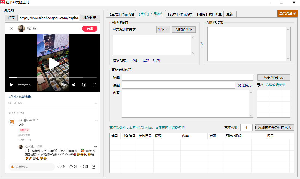Click the 右键编辑菜单 link
The image size is (300, 179).
pos(275,85)
